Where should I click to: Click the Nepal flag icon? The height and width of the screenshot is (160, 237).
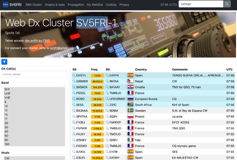click(x=130, y=81)
